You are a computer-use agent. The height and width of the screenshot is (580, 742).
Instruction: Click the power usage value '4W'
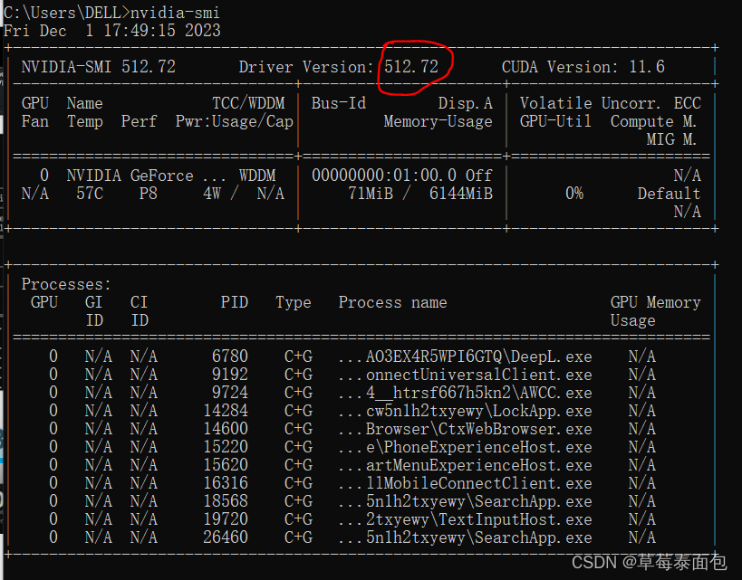212,194
